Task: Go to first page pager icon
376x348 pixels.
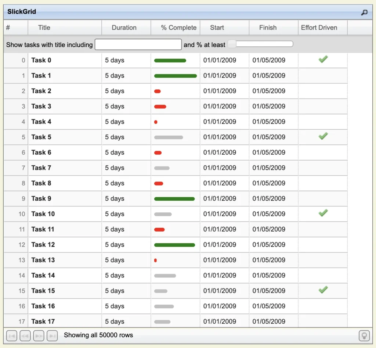Action: pyautogui.click(x=12, y=336)
